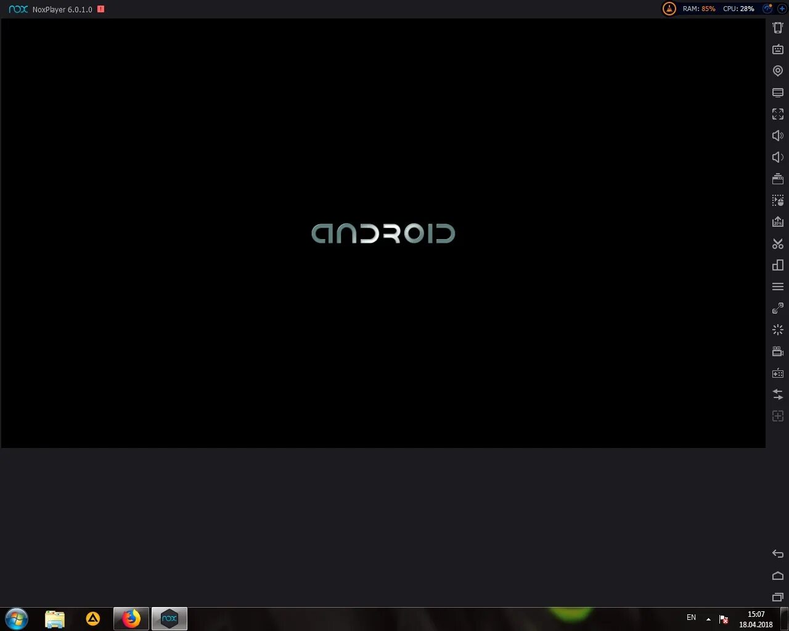Open the Action Center flag icon
The image size is (789, 631).
coord(724,619)
